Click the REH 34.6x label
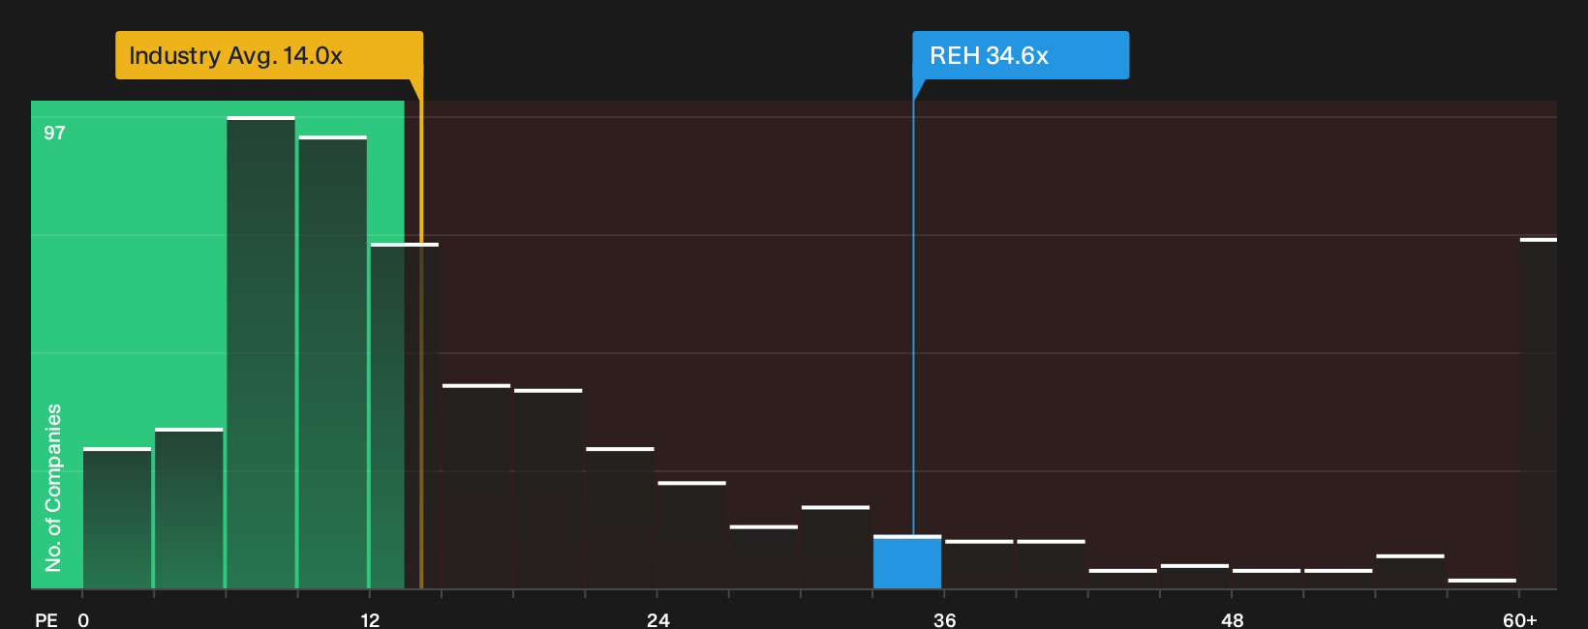This screenshot has width=1588, height=629. click(x=1021, y=55)
